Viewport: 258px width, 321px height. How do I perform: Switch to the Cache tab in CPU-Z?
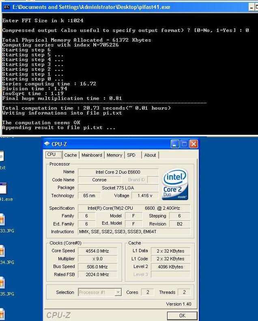70,155
